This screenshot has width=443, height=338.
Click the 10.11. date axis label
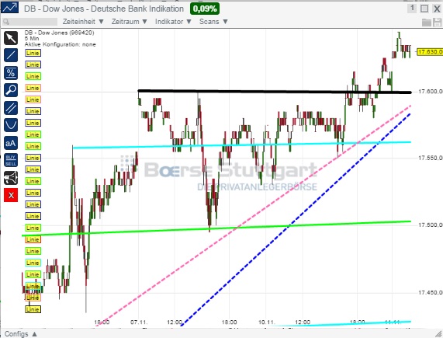(266, 322)
